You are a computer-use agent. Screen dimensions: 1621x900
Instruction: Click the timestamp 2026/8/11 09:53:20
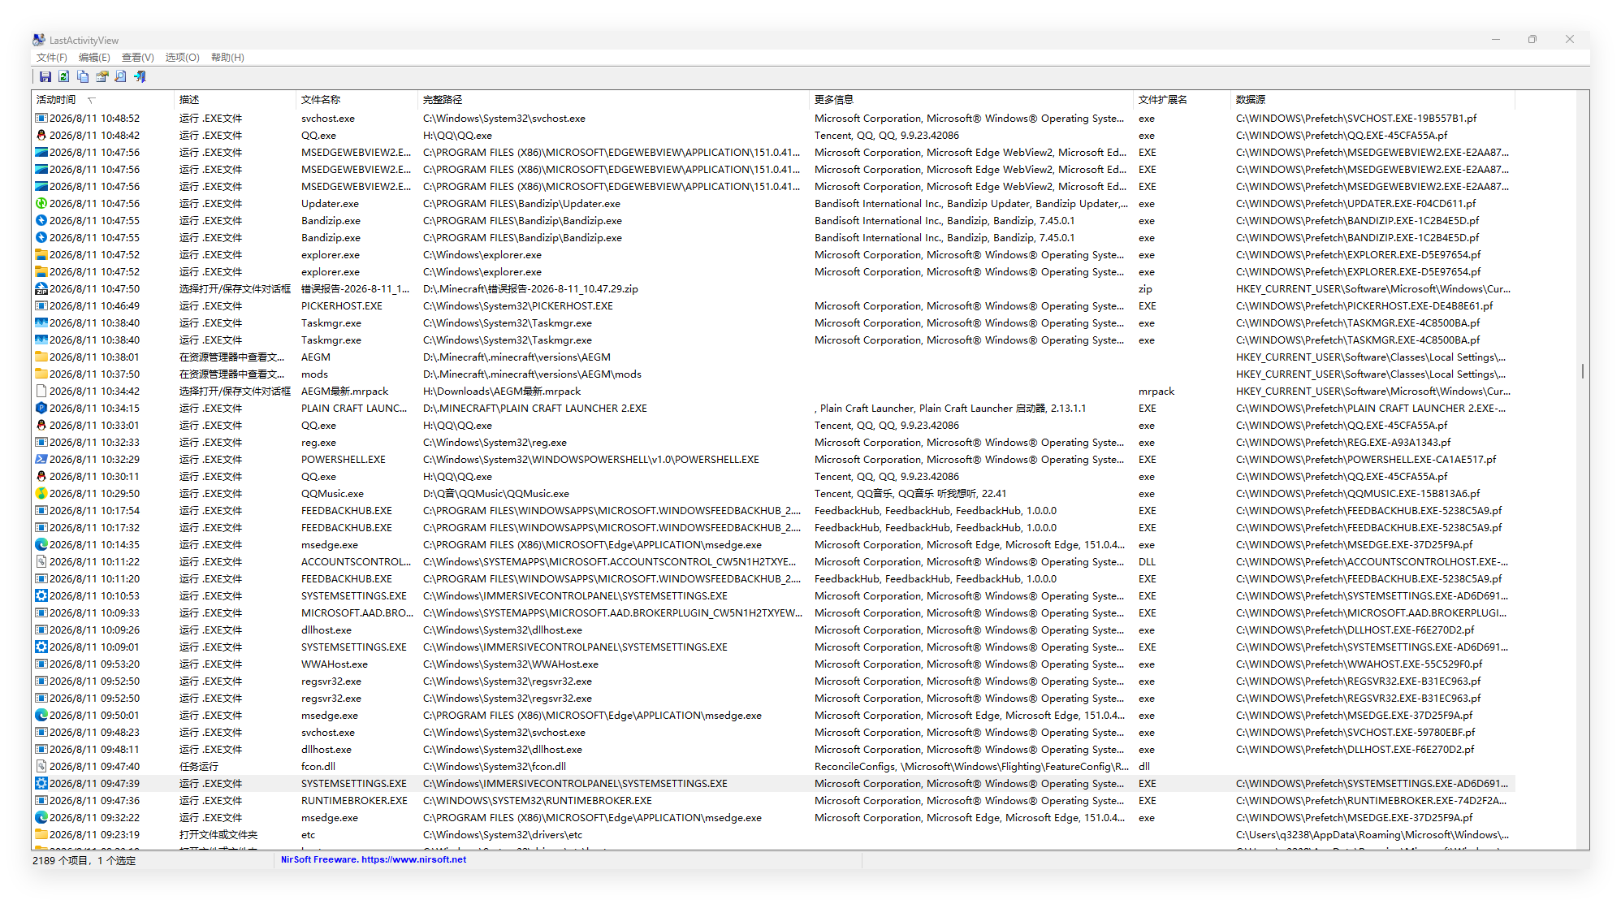click(94, 664)
